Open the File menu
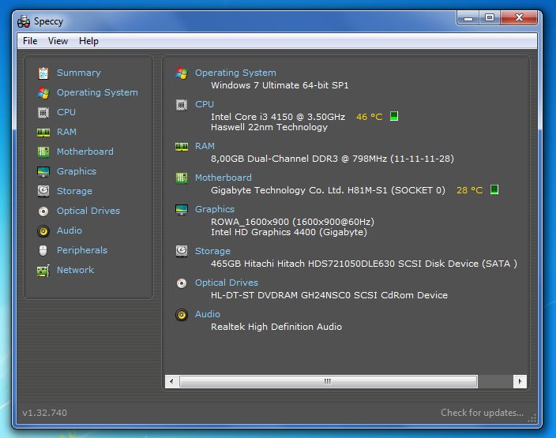The image size is (556, 438). coord(30,41)
